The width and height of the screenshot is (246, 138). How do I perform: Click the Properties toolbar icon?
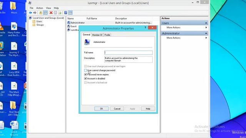(x=55, y=13)
